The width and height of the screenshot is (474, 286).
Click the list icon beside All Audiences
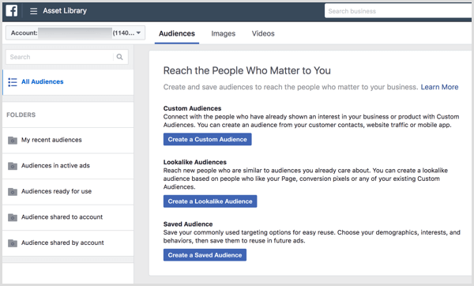pyautogui.click(x=13, y=82)
